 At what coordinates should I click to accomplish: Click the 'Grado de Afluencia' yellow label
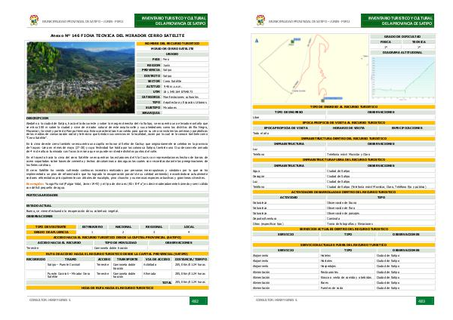click(51, 232)
